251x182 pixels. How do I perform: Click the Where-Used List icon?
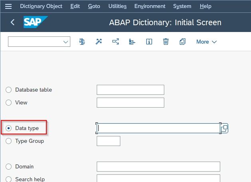point(116,42)
